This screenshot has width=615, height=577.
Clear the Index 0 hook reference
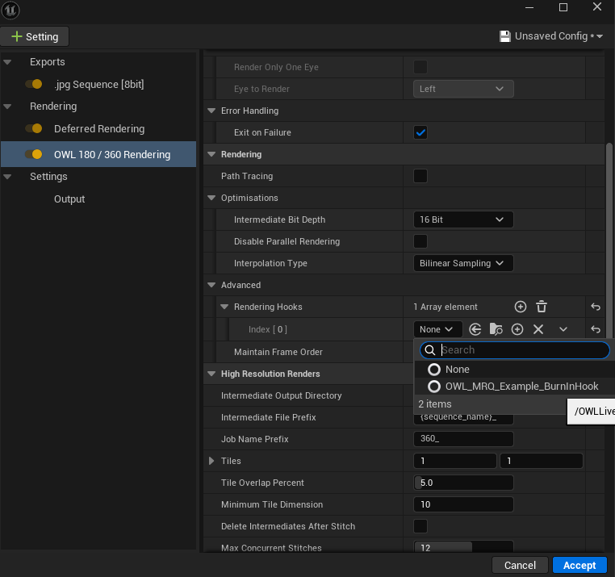[x=538, y=329]
